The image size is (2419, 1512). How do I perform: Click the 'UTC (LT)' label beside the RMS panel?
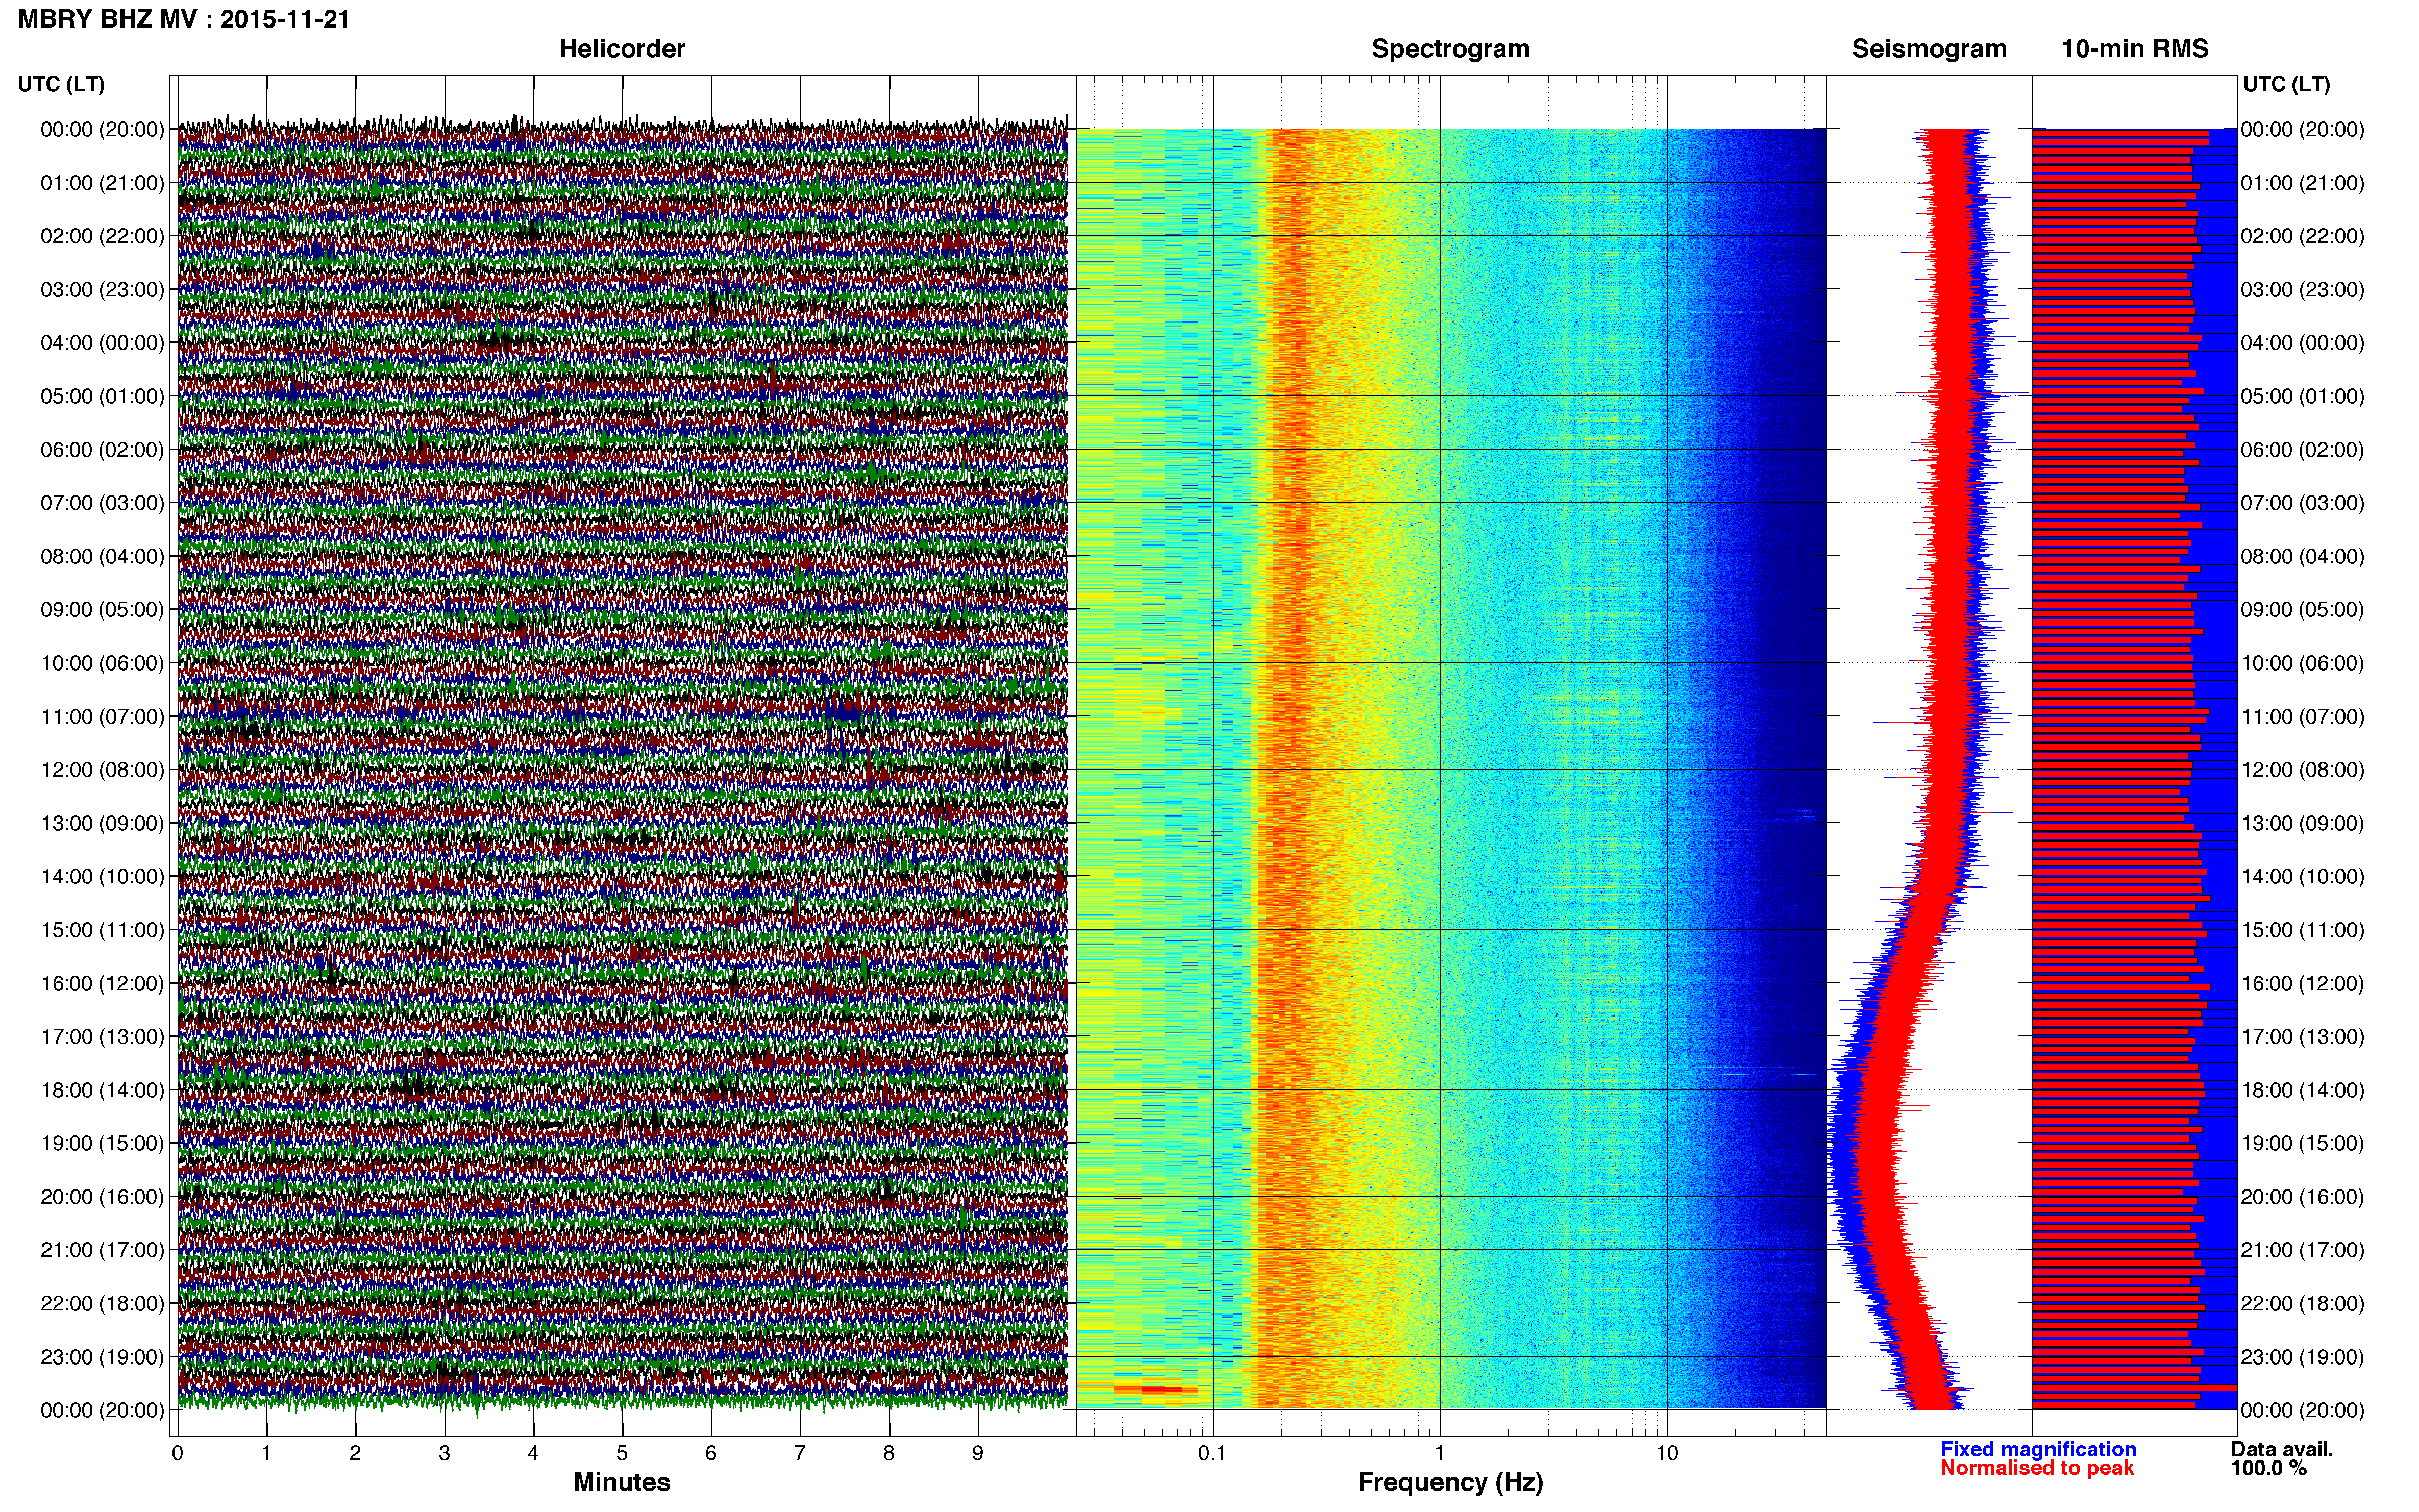[x=2286, y=84]
